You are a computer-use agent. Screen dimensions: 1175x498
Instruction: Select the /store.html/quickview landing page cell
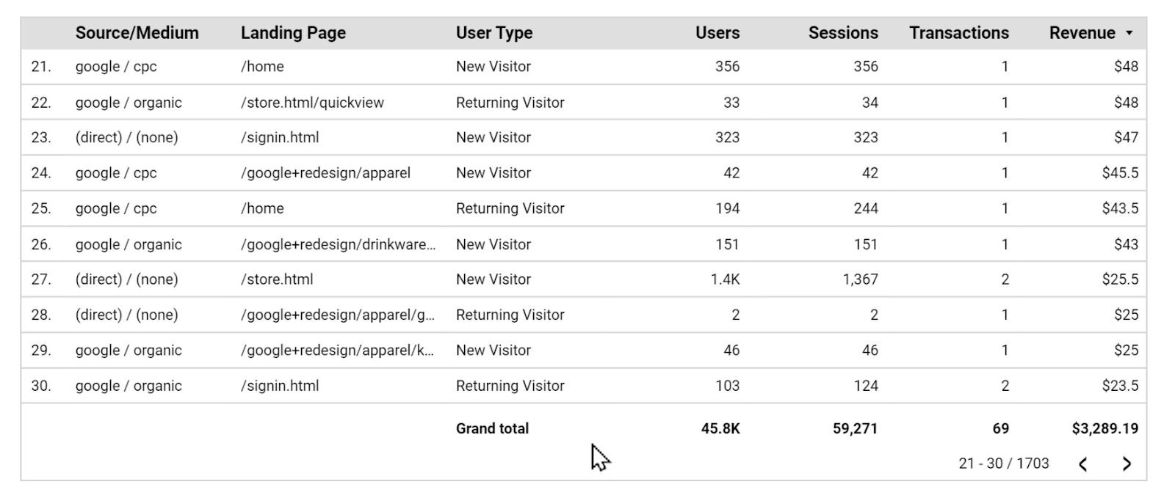point(312,103)
